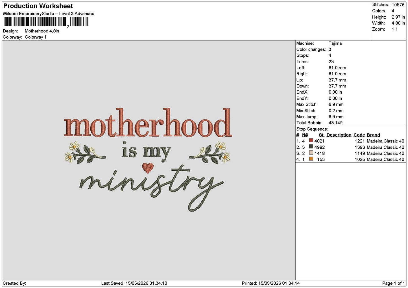Viewport: 408px width, 288px height.
Task: Click 'Wilcom EmbroideryStudio – Level 3 Advanced' text
Action: point(49,14)
